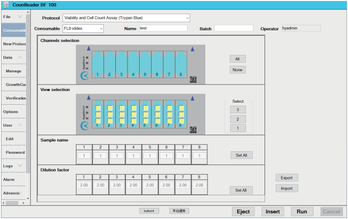This screenshot has height=219, width=348.
Task: Click the round logo on View selection slide
Action: point(84,126)
